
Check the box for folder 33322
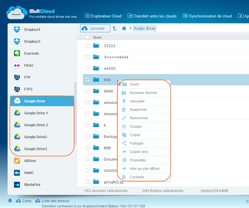[x=87, y=45]
